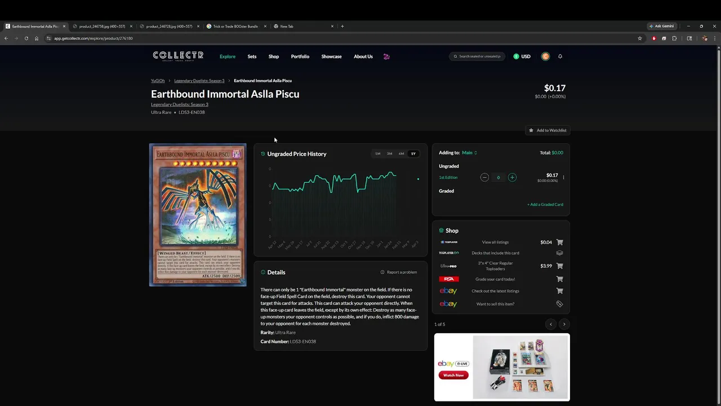Click the red extension icon in toolbar
Viewport: 721px width, 406px height.
click(654, 38)
